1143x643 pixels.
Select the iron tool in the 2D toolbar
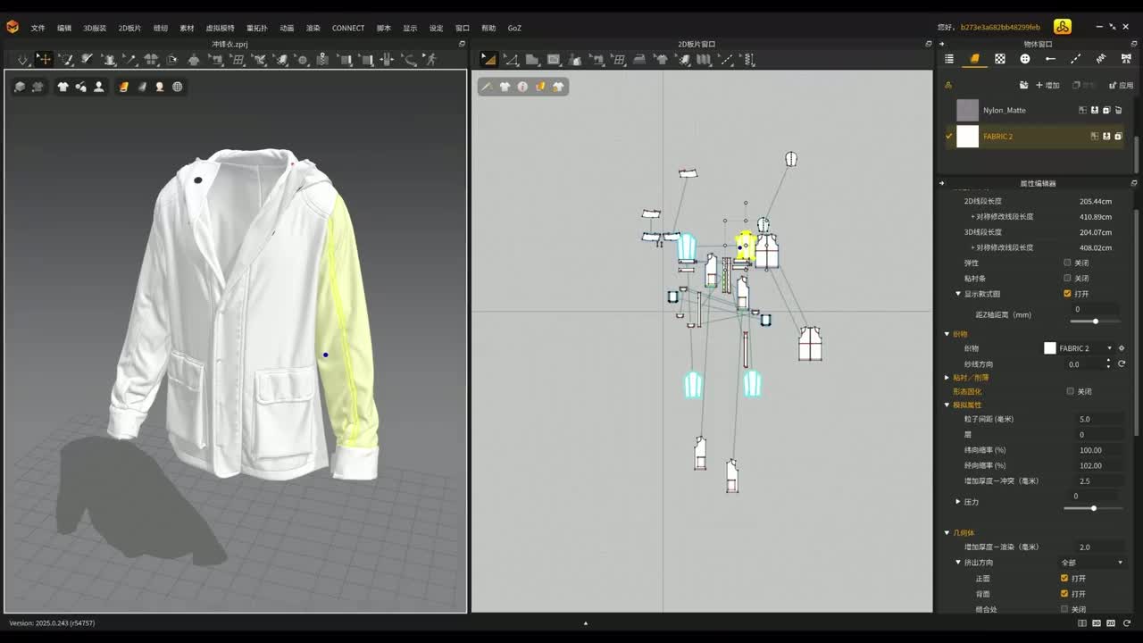(x=639, y=60)
